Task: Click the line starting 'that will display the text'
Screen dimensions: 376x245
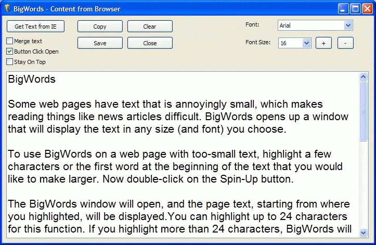Action: [x=147, y=129]
